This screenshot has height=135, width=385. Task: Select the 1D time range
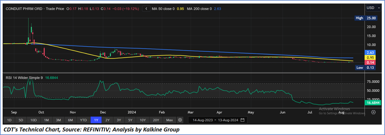[x=9, y=120]
